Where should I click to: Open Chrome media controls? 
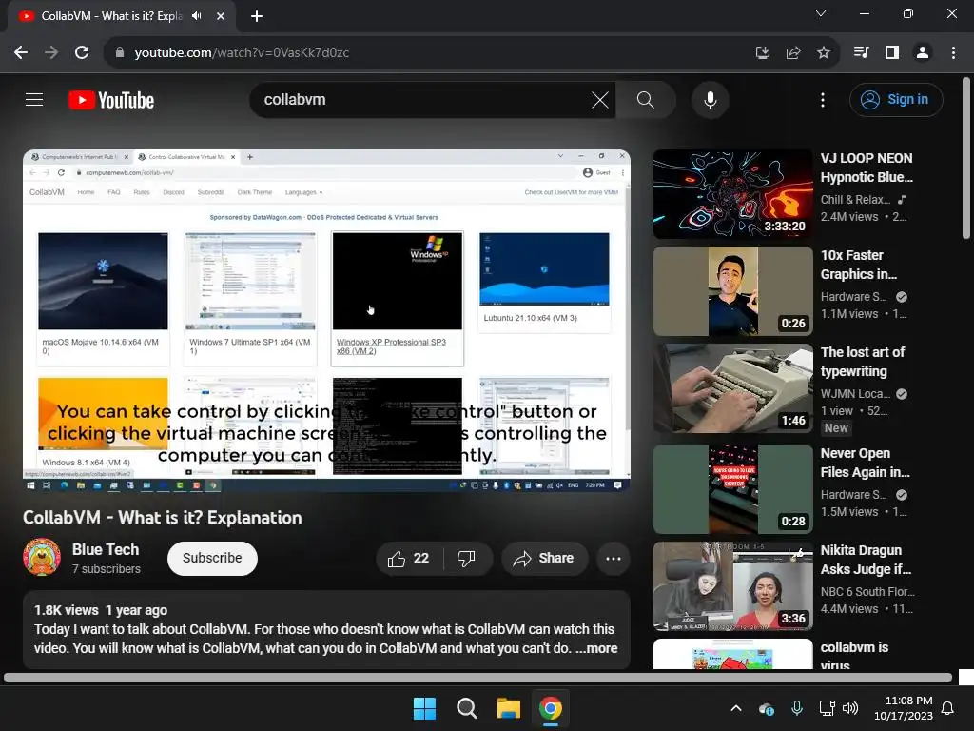[861, 53]
